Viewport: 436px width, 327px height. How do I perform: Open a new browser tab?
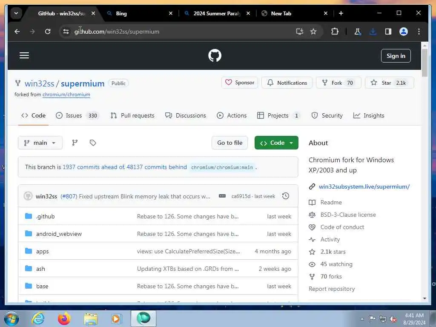[341, 13]
